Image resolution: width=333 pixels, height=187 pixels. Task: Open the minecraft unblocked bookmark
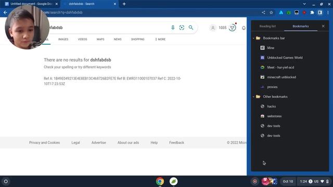click(x=290, y=77)
